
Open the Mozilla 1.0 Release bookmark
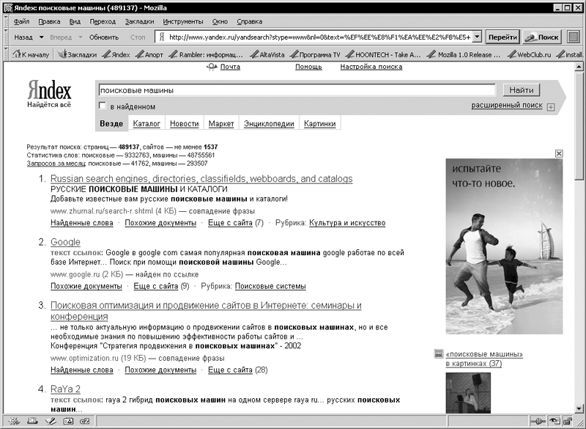(x=464, y=54)
